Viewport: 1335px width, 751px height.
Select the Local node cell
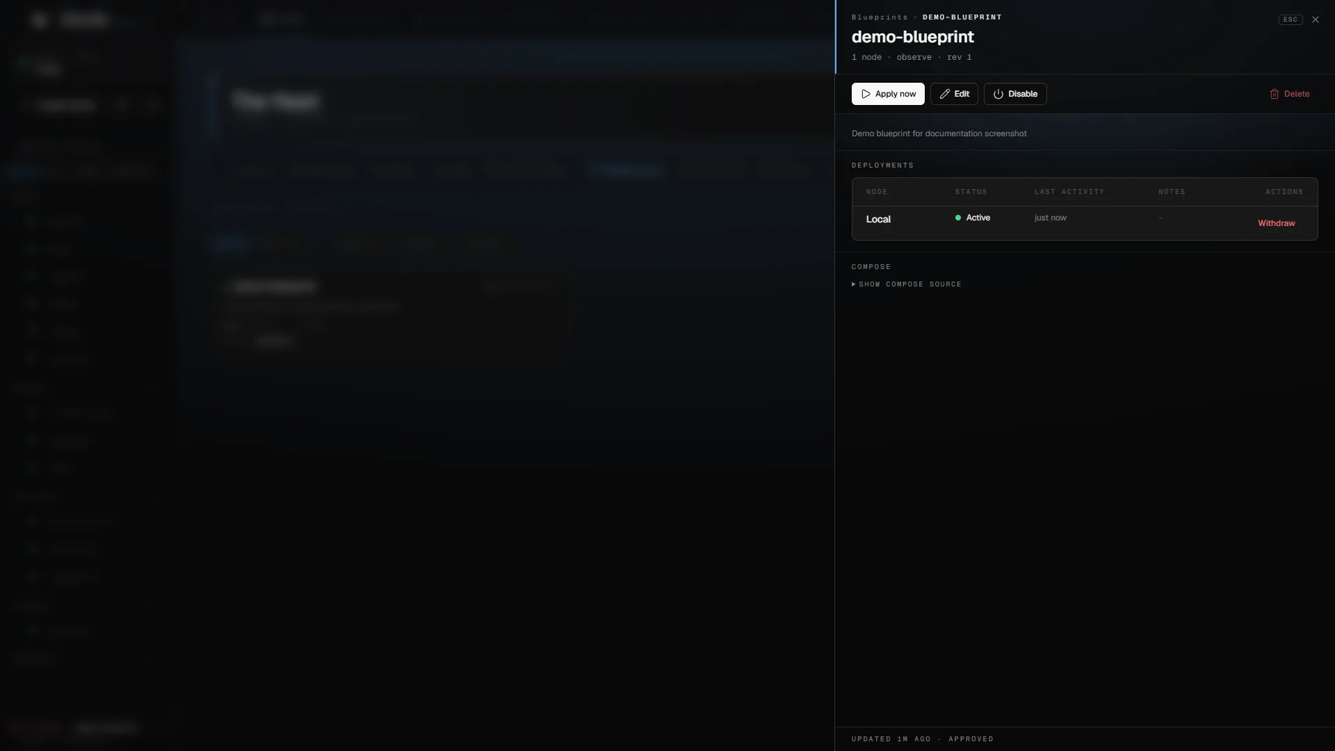click(x=878, y=219)
